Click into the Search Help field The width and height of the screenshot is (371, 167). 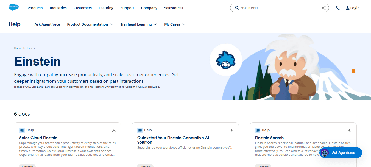[279, 8]
